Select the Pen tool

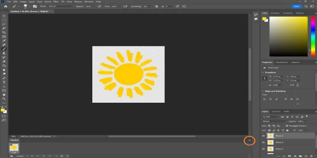click(4, 78)
